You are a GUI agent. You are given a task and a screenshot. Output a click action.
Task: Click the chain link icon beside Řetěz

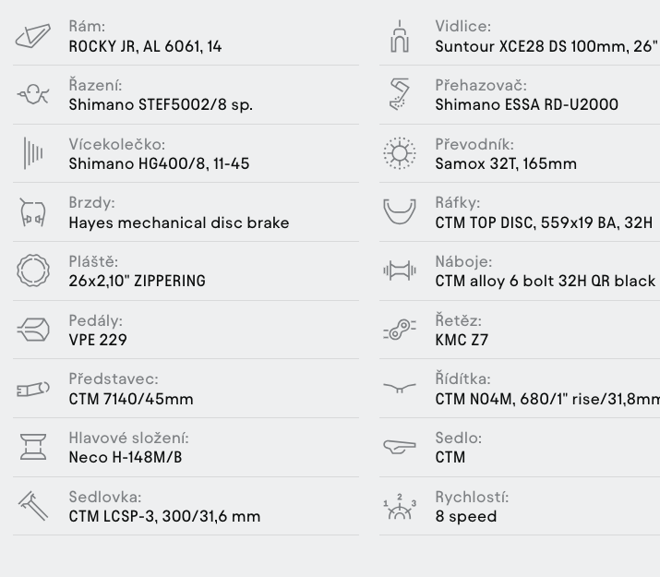point(400,330)
